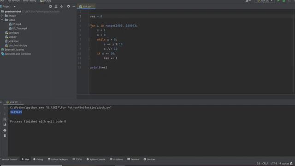Image resolution: width=295 pixels, height=166 pixels.
Task: Click Collapse All in Project panel toolbar
Action: [61, 6]
